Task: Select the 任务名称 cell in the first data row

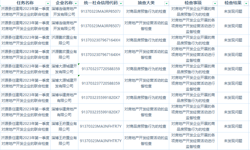Action: point(25,11)
